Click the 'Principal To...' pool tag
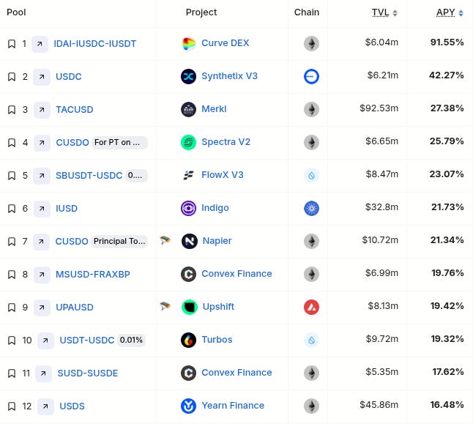This screenshot has height=424, width=473. [x=119, y=242]
